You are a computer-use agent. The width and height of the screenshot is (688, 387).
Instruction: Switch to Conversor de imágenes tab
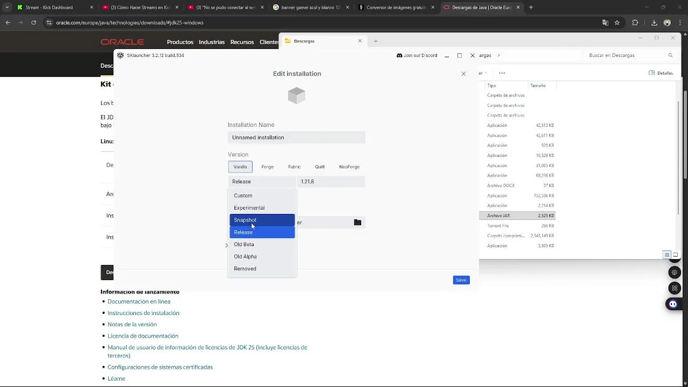tap(396, 8)
